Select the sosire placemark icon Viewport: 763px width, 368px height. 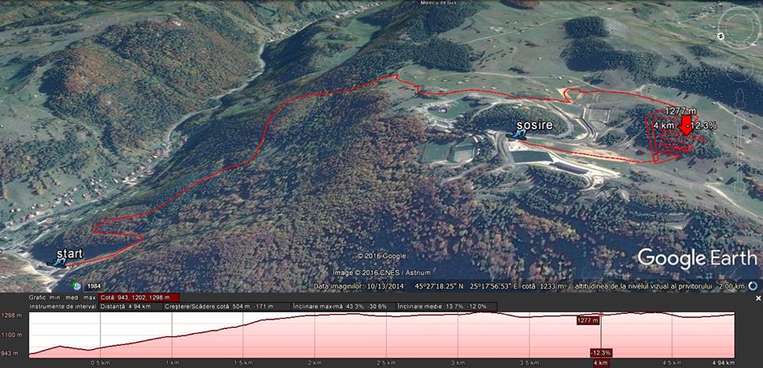516,135
